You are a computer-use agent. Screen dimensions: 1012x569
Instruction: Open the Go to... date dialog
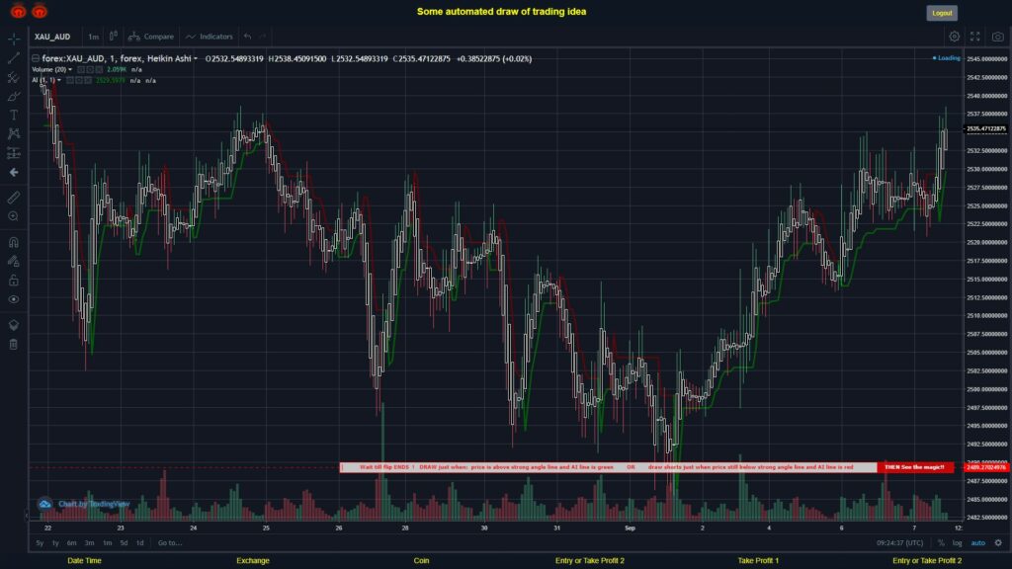[x=170, y=543]
